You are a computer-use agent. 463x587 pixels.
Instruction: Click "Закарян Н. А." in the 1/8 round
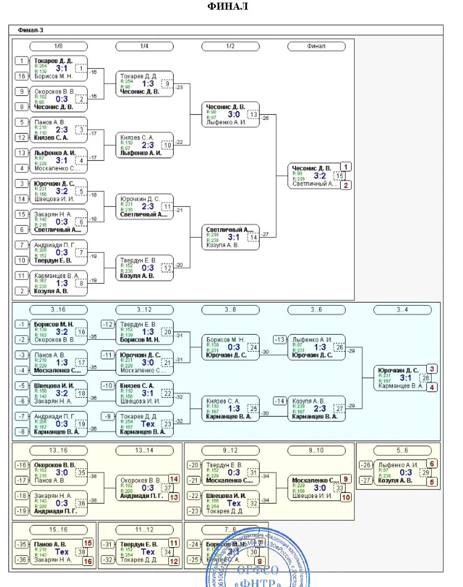tap(53, 214)
